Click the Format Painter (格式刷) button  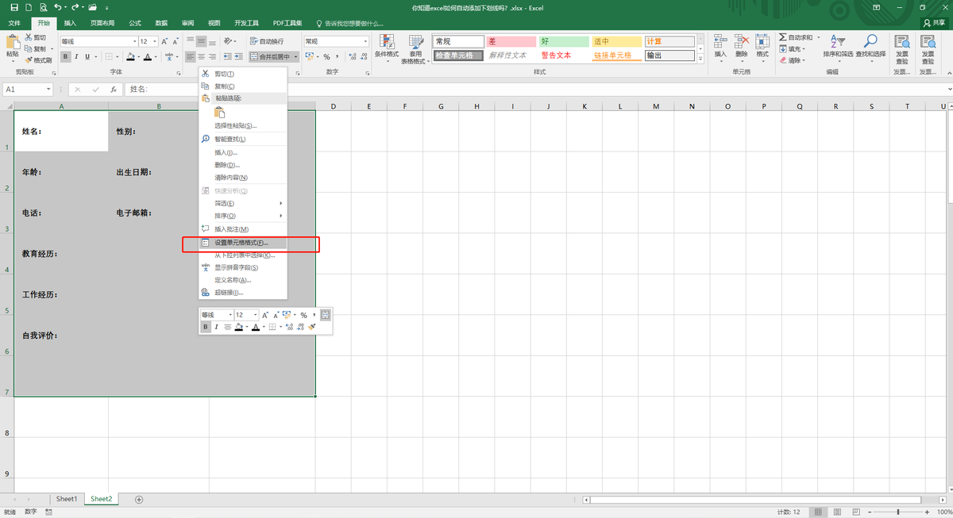[x=38, y=59]
